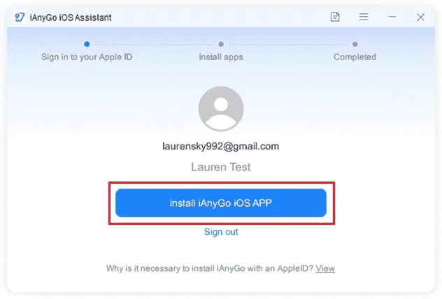Click the progress line between first two steps

[154, 44]
